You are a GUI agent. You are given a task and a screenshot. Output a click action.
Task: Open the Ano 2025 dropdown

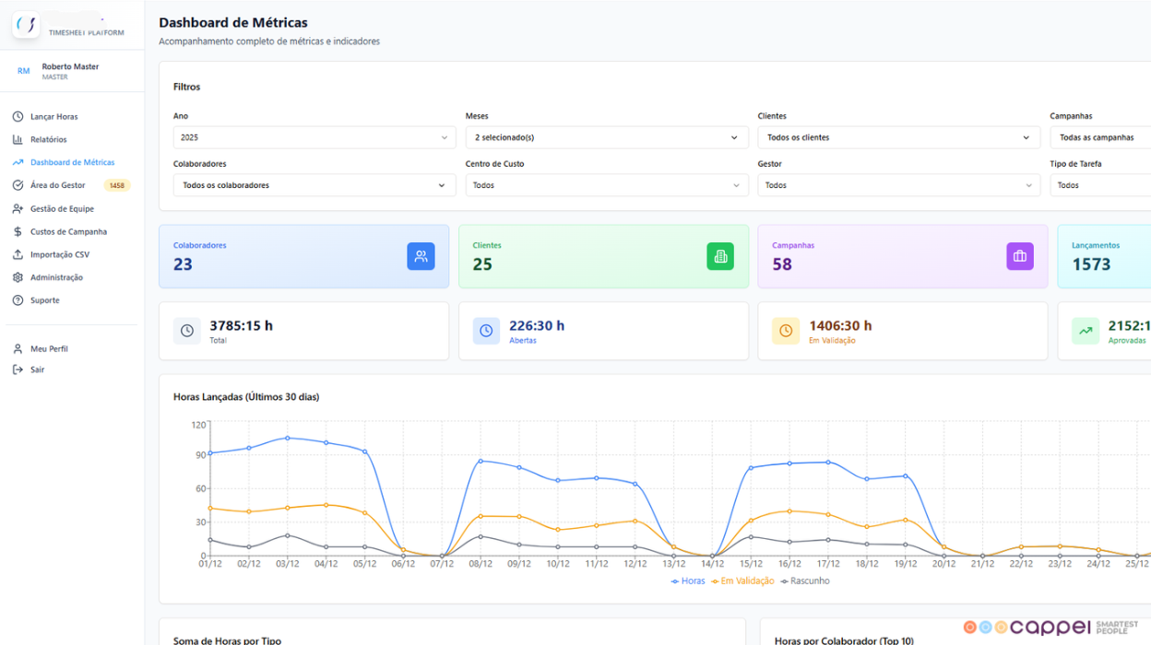click(314, 137)
